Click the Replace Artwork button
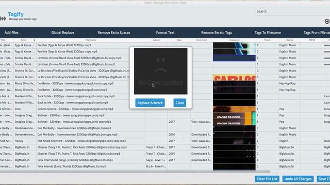This screenshot has height=185, width=330. [150, 103]
